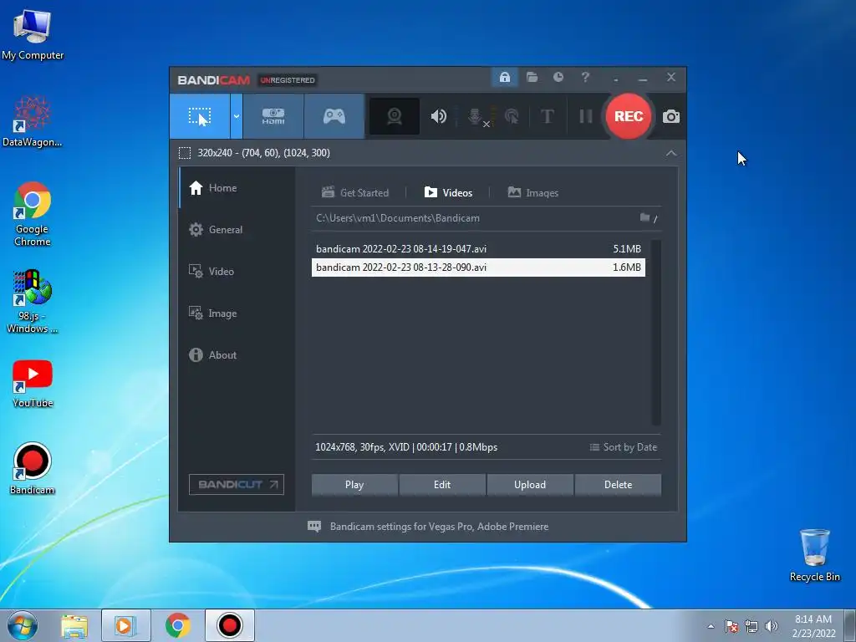The height and width of the screenshot is (642, 856).
Task: Switch to the Videos tab
Action: [448, 193]
